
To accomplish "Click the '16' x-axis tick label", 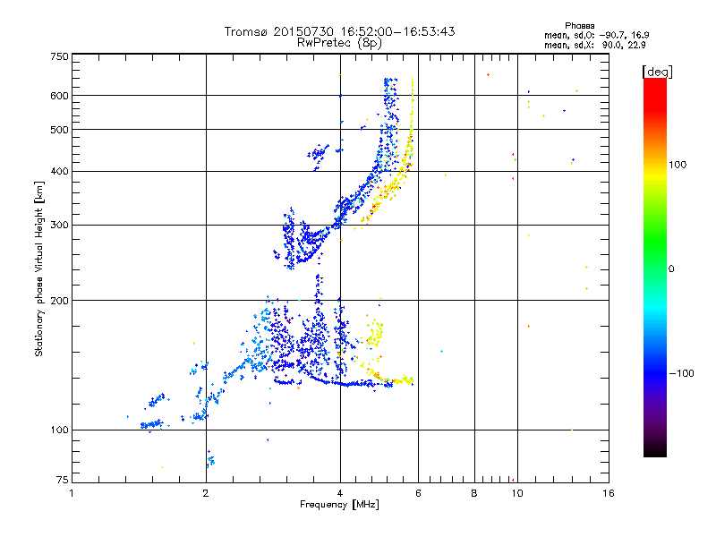I will [609, 493].
